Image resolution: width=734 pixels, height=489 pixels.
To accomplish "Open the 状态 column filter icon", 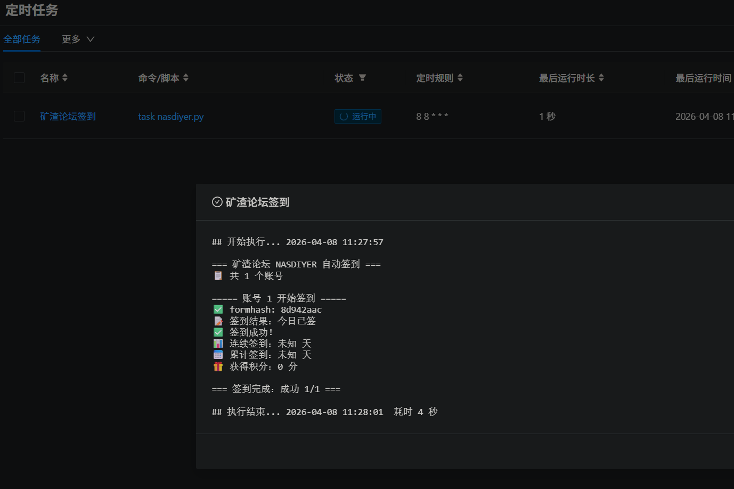I will (x=362, y=78).
